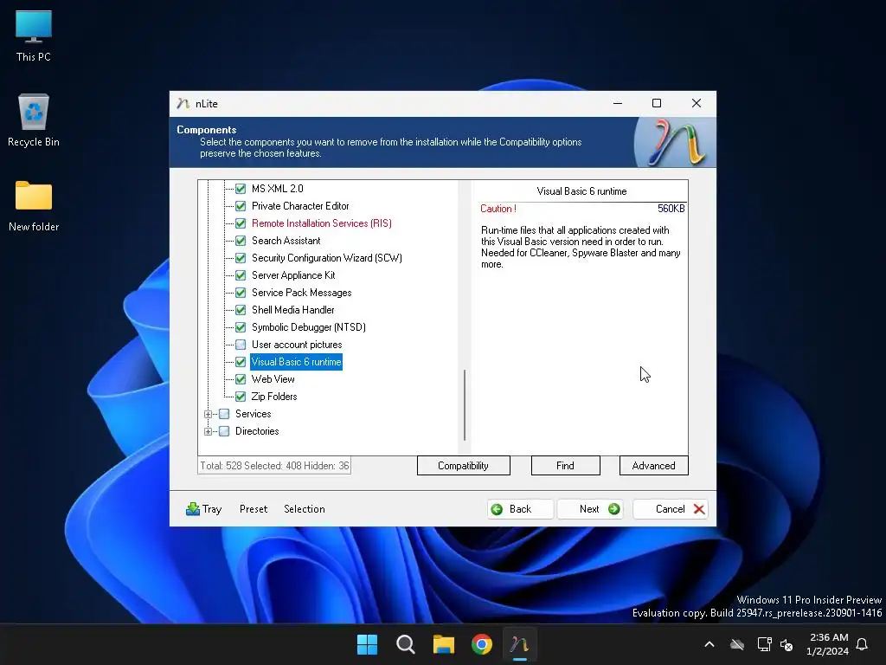Screen dimensions: 886x665
Task: Toggle Remote Installation Services (RIS) checkbox
Action: click(241, 223)
